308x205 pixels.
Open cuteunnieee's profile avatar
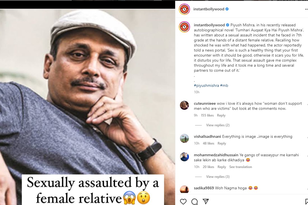(x=184, y=105)
